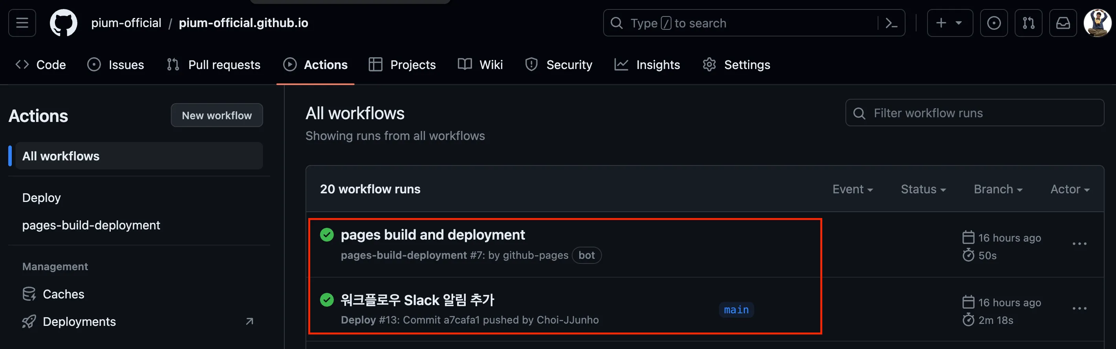Open the notifications inbox icon
1116x349 pixels.
click(x=1063, y=23)
